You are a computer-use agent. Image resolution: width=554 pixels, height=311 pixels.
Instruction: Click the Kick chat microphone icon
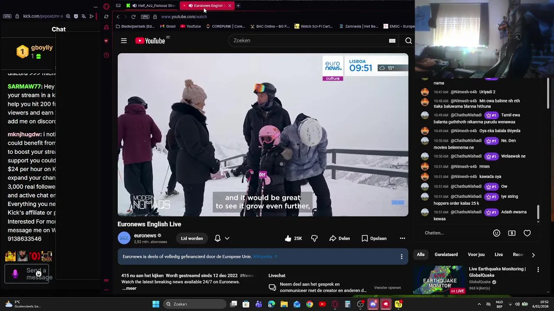(15, 274)
